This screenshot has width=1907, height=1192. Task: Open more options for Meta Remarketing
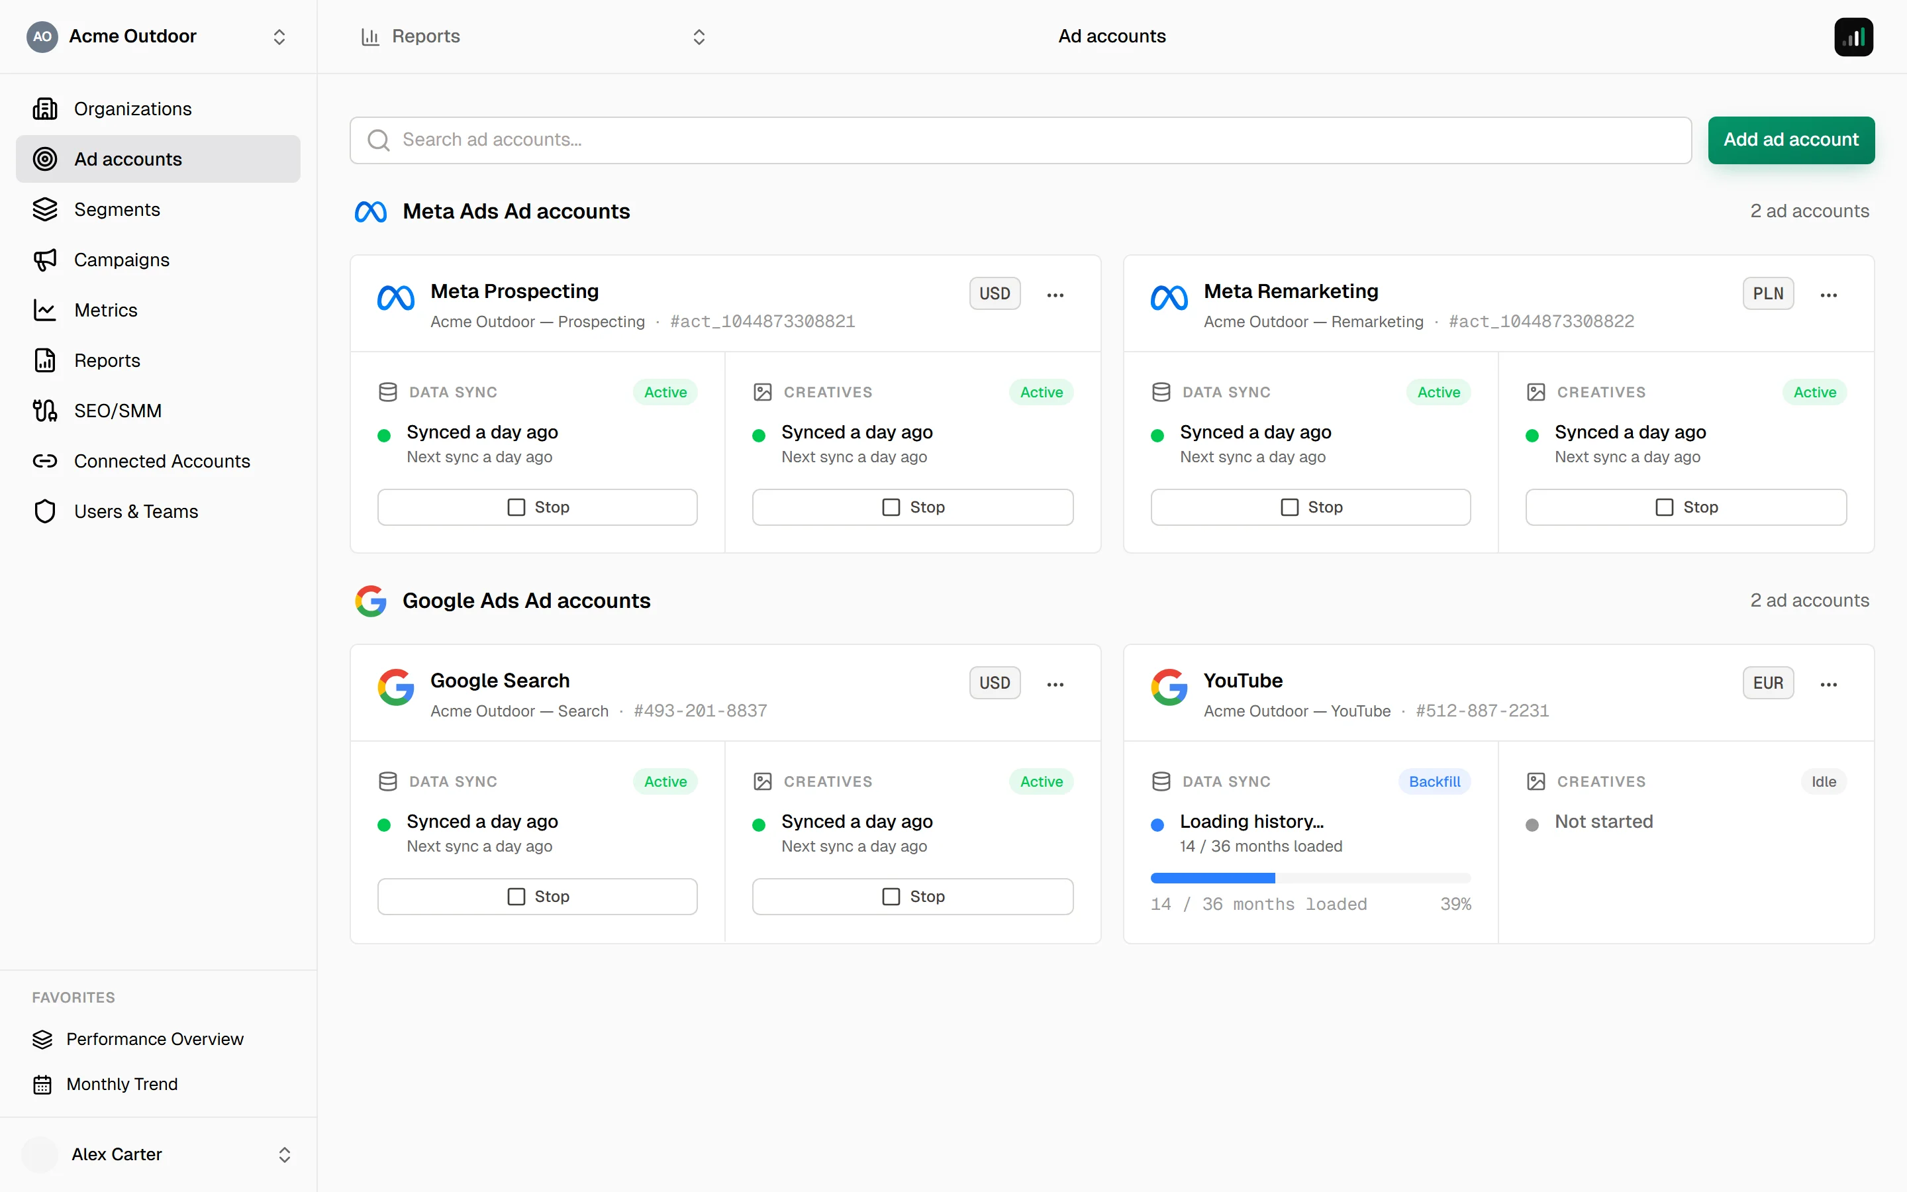coord(1828,295)
